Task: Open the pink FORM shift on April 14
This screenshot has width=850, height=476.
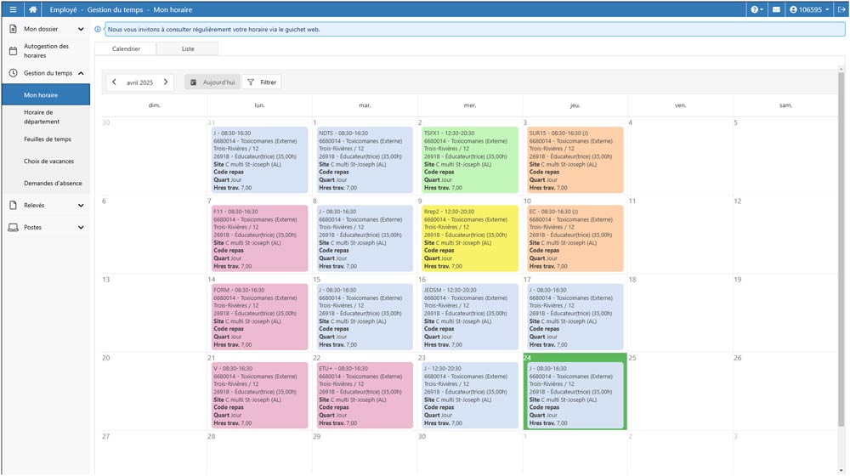Action: pyautogui.click(x=259, y=317)
